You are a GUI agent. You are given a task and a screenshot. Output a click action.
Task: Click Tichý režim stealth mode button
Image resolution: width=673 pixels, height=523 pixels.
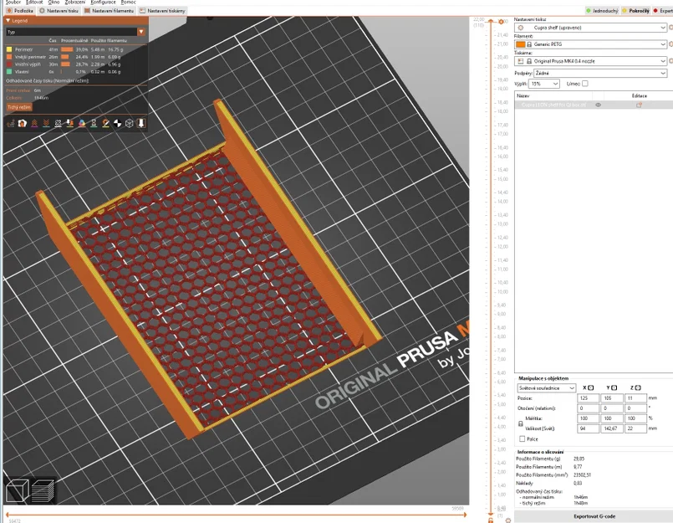(x=19, y=107)
